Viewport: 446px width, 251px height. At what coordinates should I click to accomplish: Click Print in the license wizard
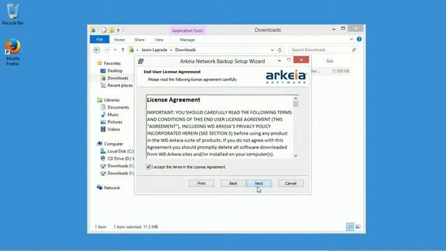click(201, 183)
